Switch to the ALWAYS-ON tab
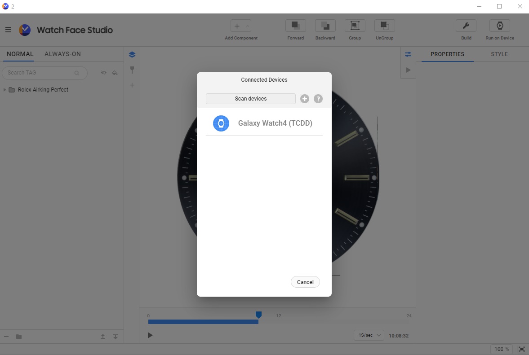529x355 pixels. pyautogui.click(x=63, y=54)
